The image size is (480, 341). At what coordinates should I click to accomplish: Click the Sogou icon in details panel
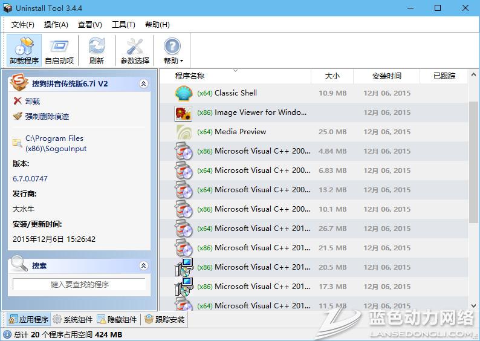(x=20, y=83)
